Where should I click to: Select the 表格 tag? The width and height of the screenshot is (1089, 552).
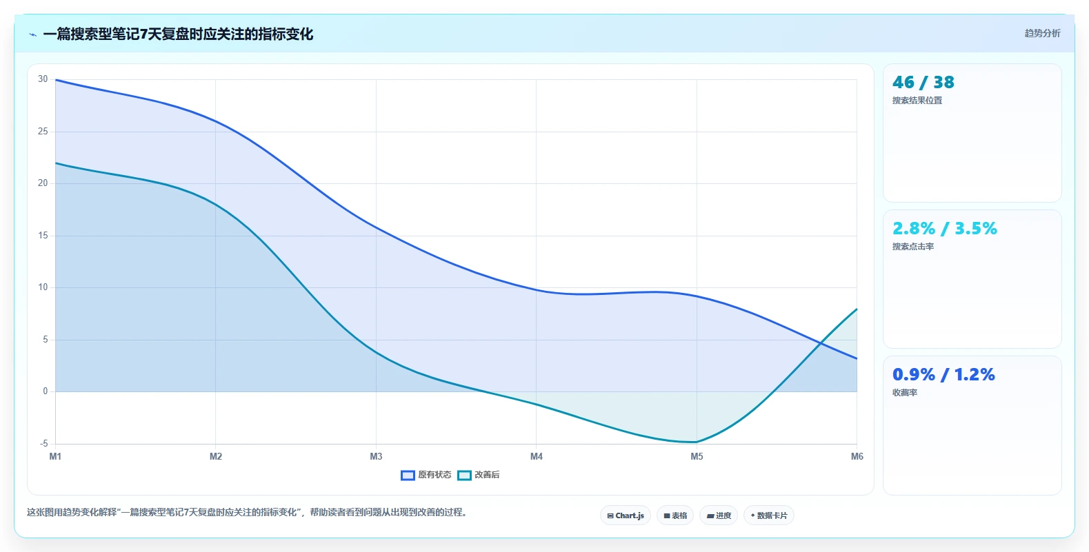[x=675, y=515]
